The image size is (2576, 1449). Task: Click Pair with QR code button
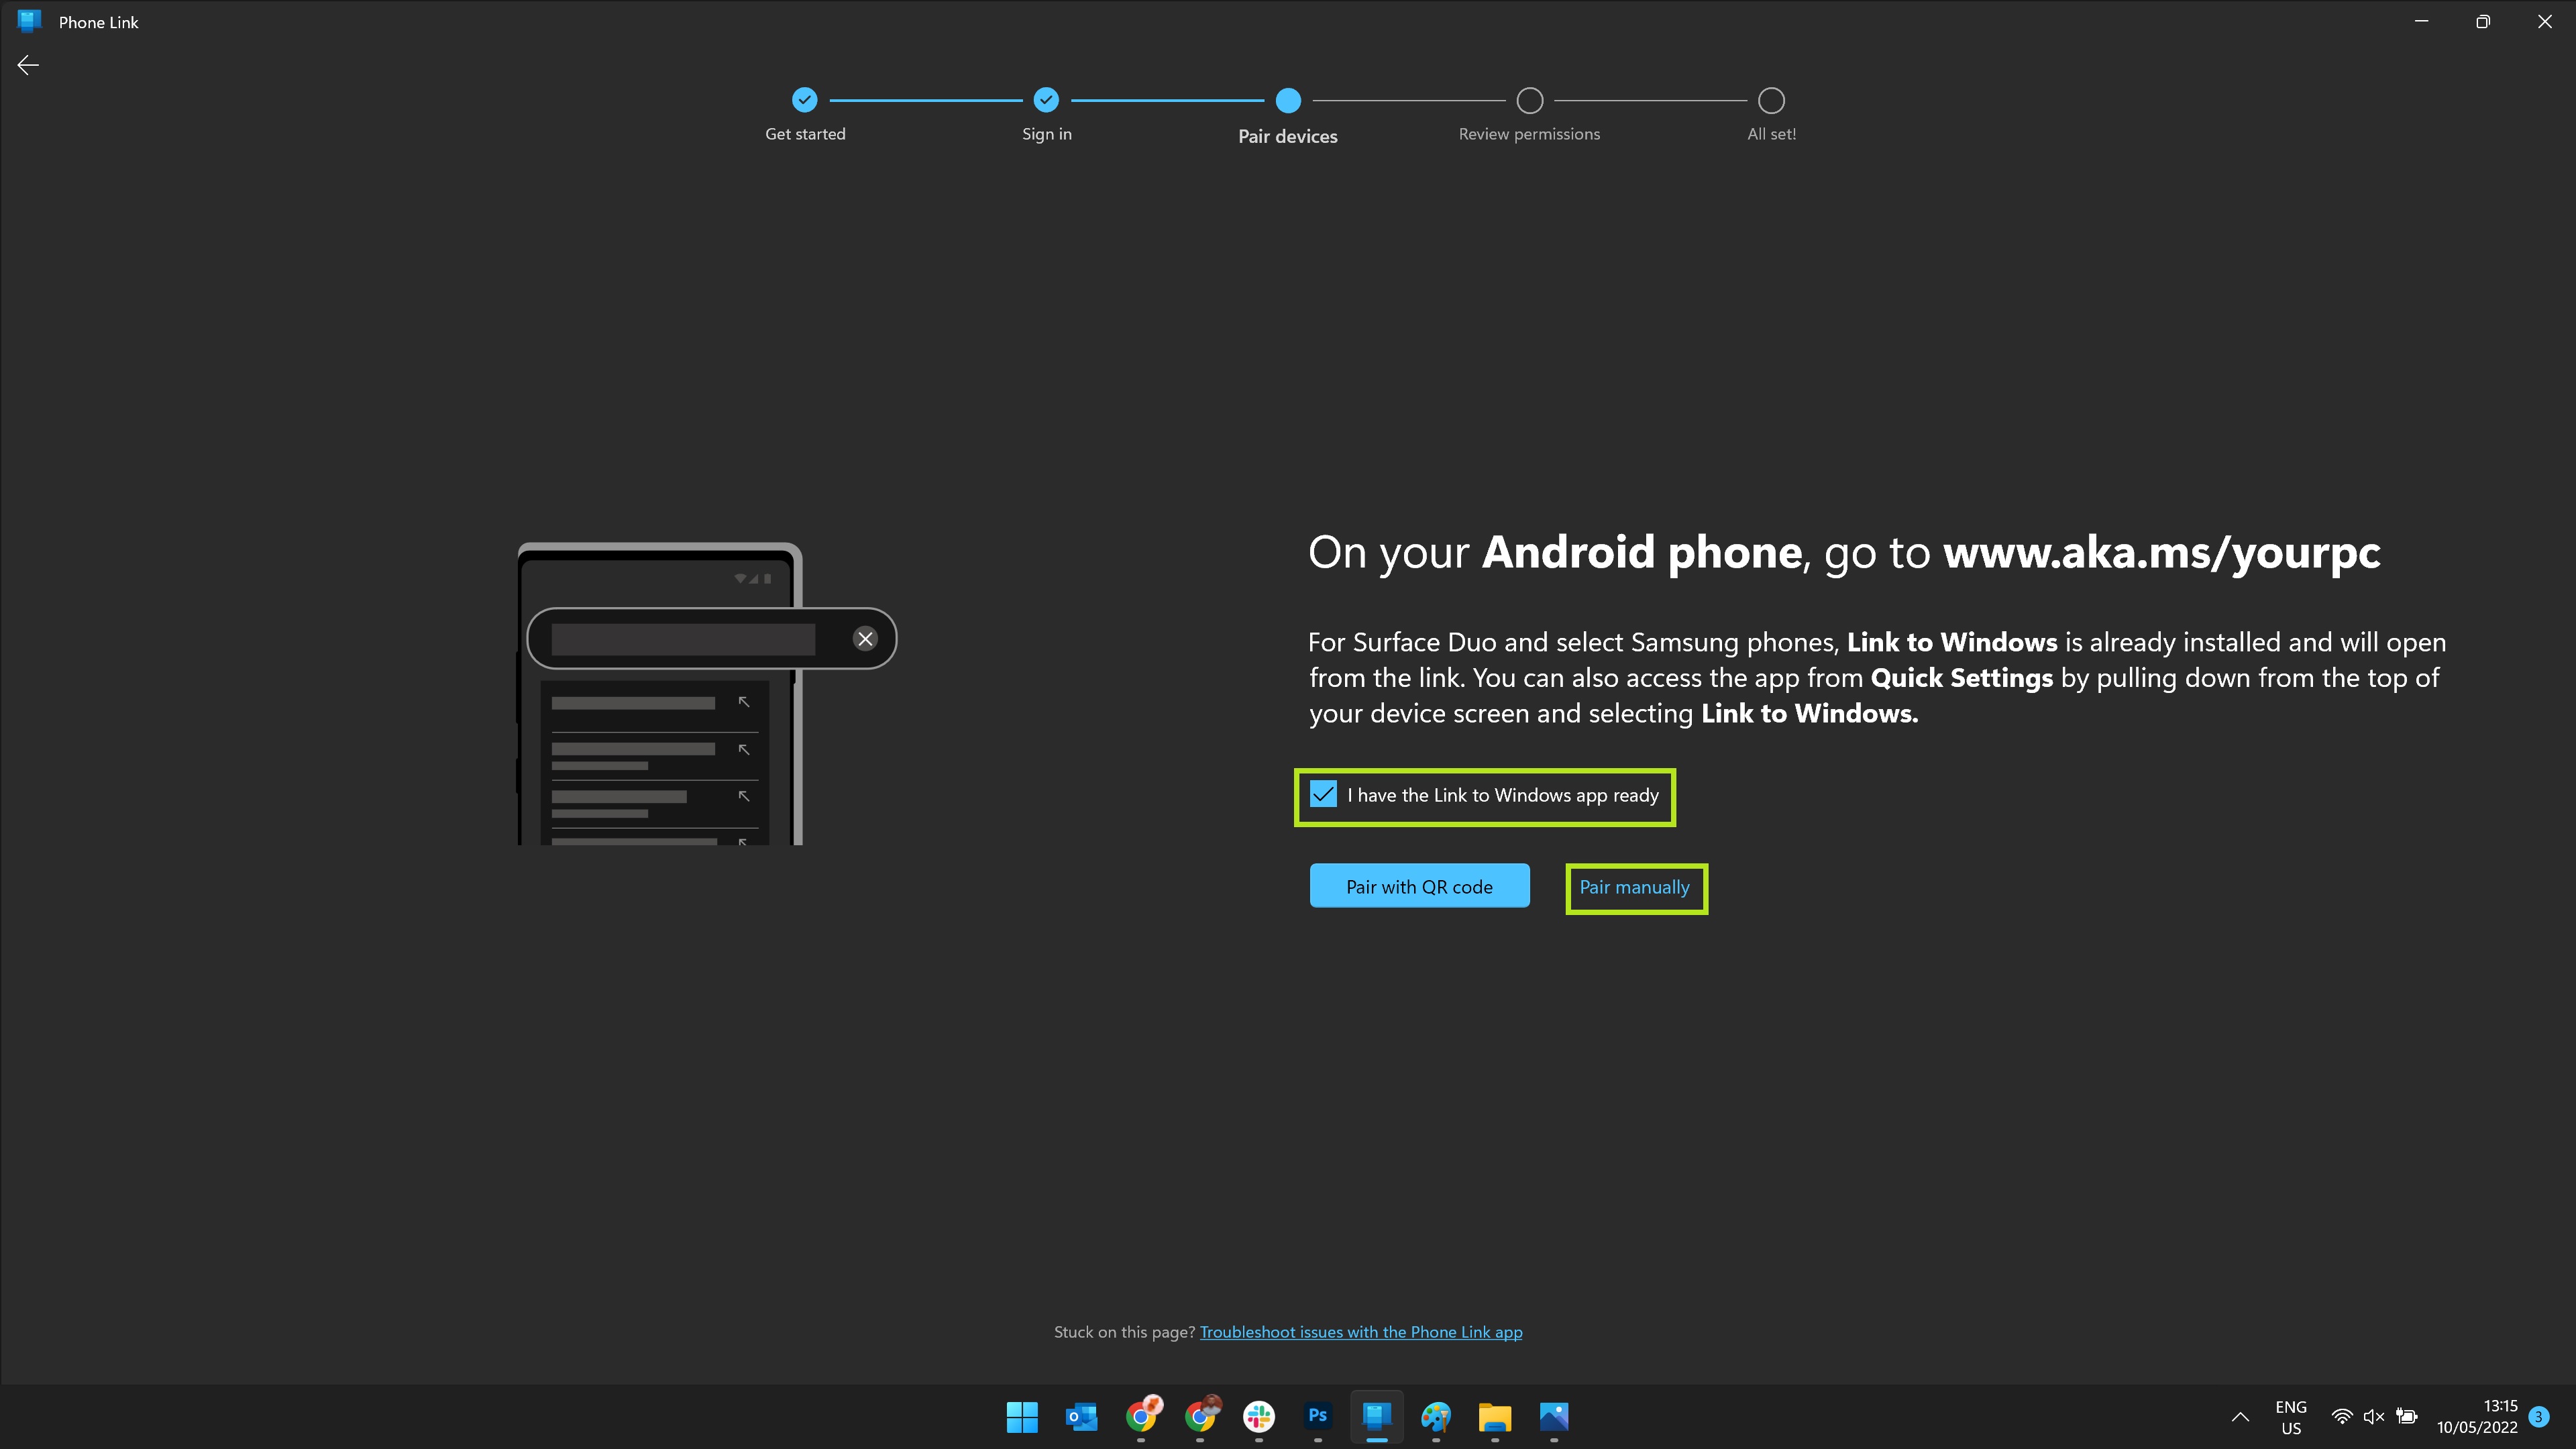(1419, 885)
